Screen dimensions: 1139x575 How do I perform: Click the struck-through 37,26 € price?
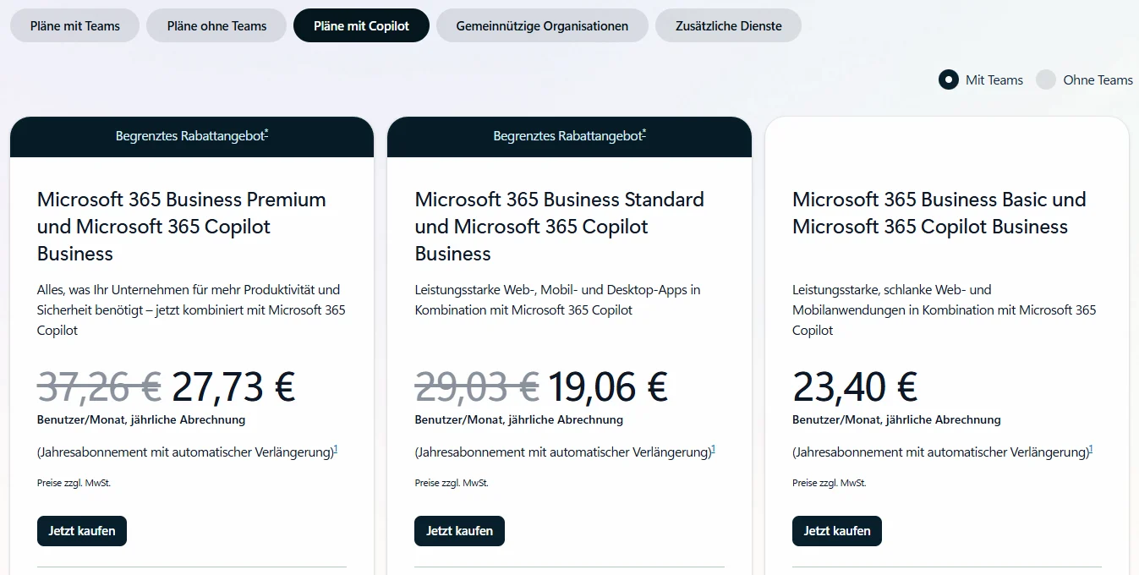[99, 386]
